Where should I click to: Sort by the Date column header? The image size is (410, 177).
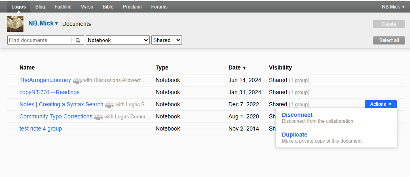[237, 67]
